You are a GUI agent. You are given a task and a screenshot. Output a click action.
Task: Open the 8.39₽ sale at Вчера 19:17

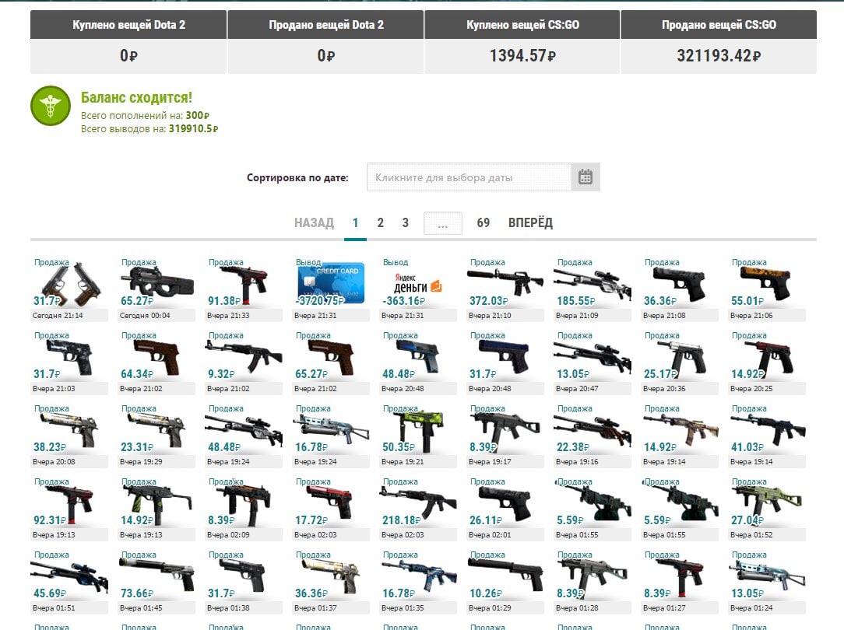tap(505, 436)
